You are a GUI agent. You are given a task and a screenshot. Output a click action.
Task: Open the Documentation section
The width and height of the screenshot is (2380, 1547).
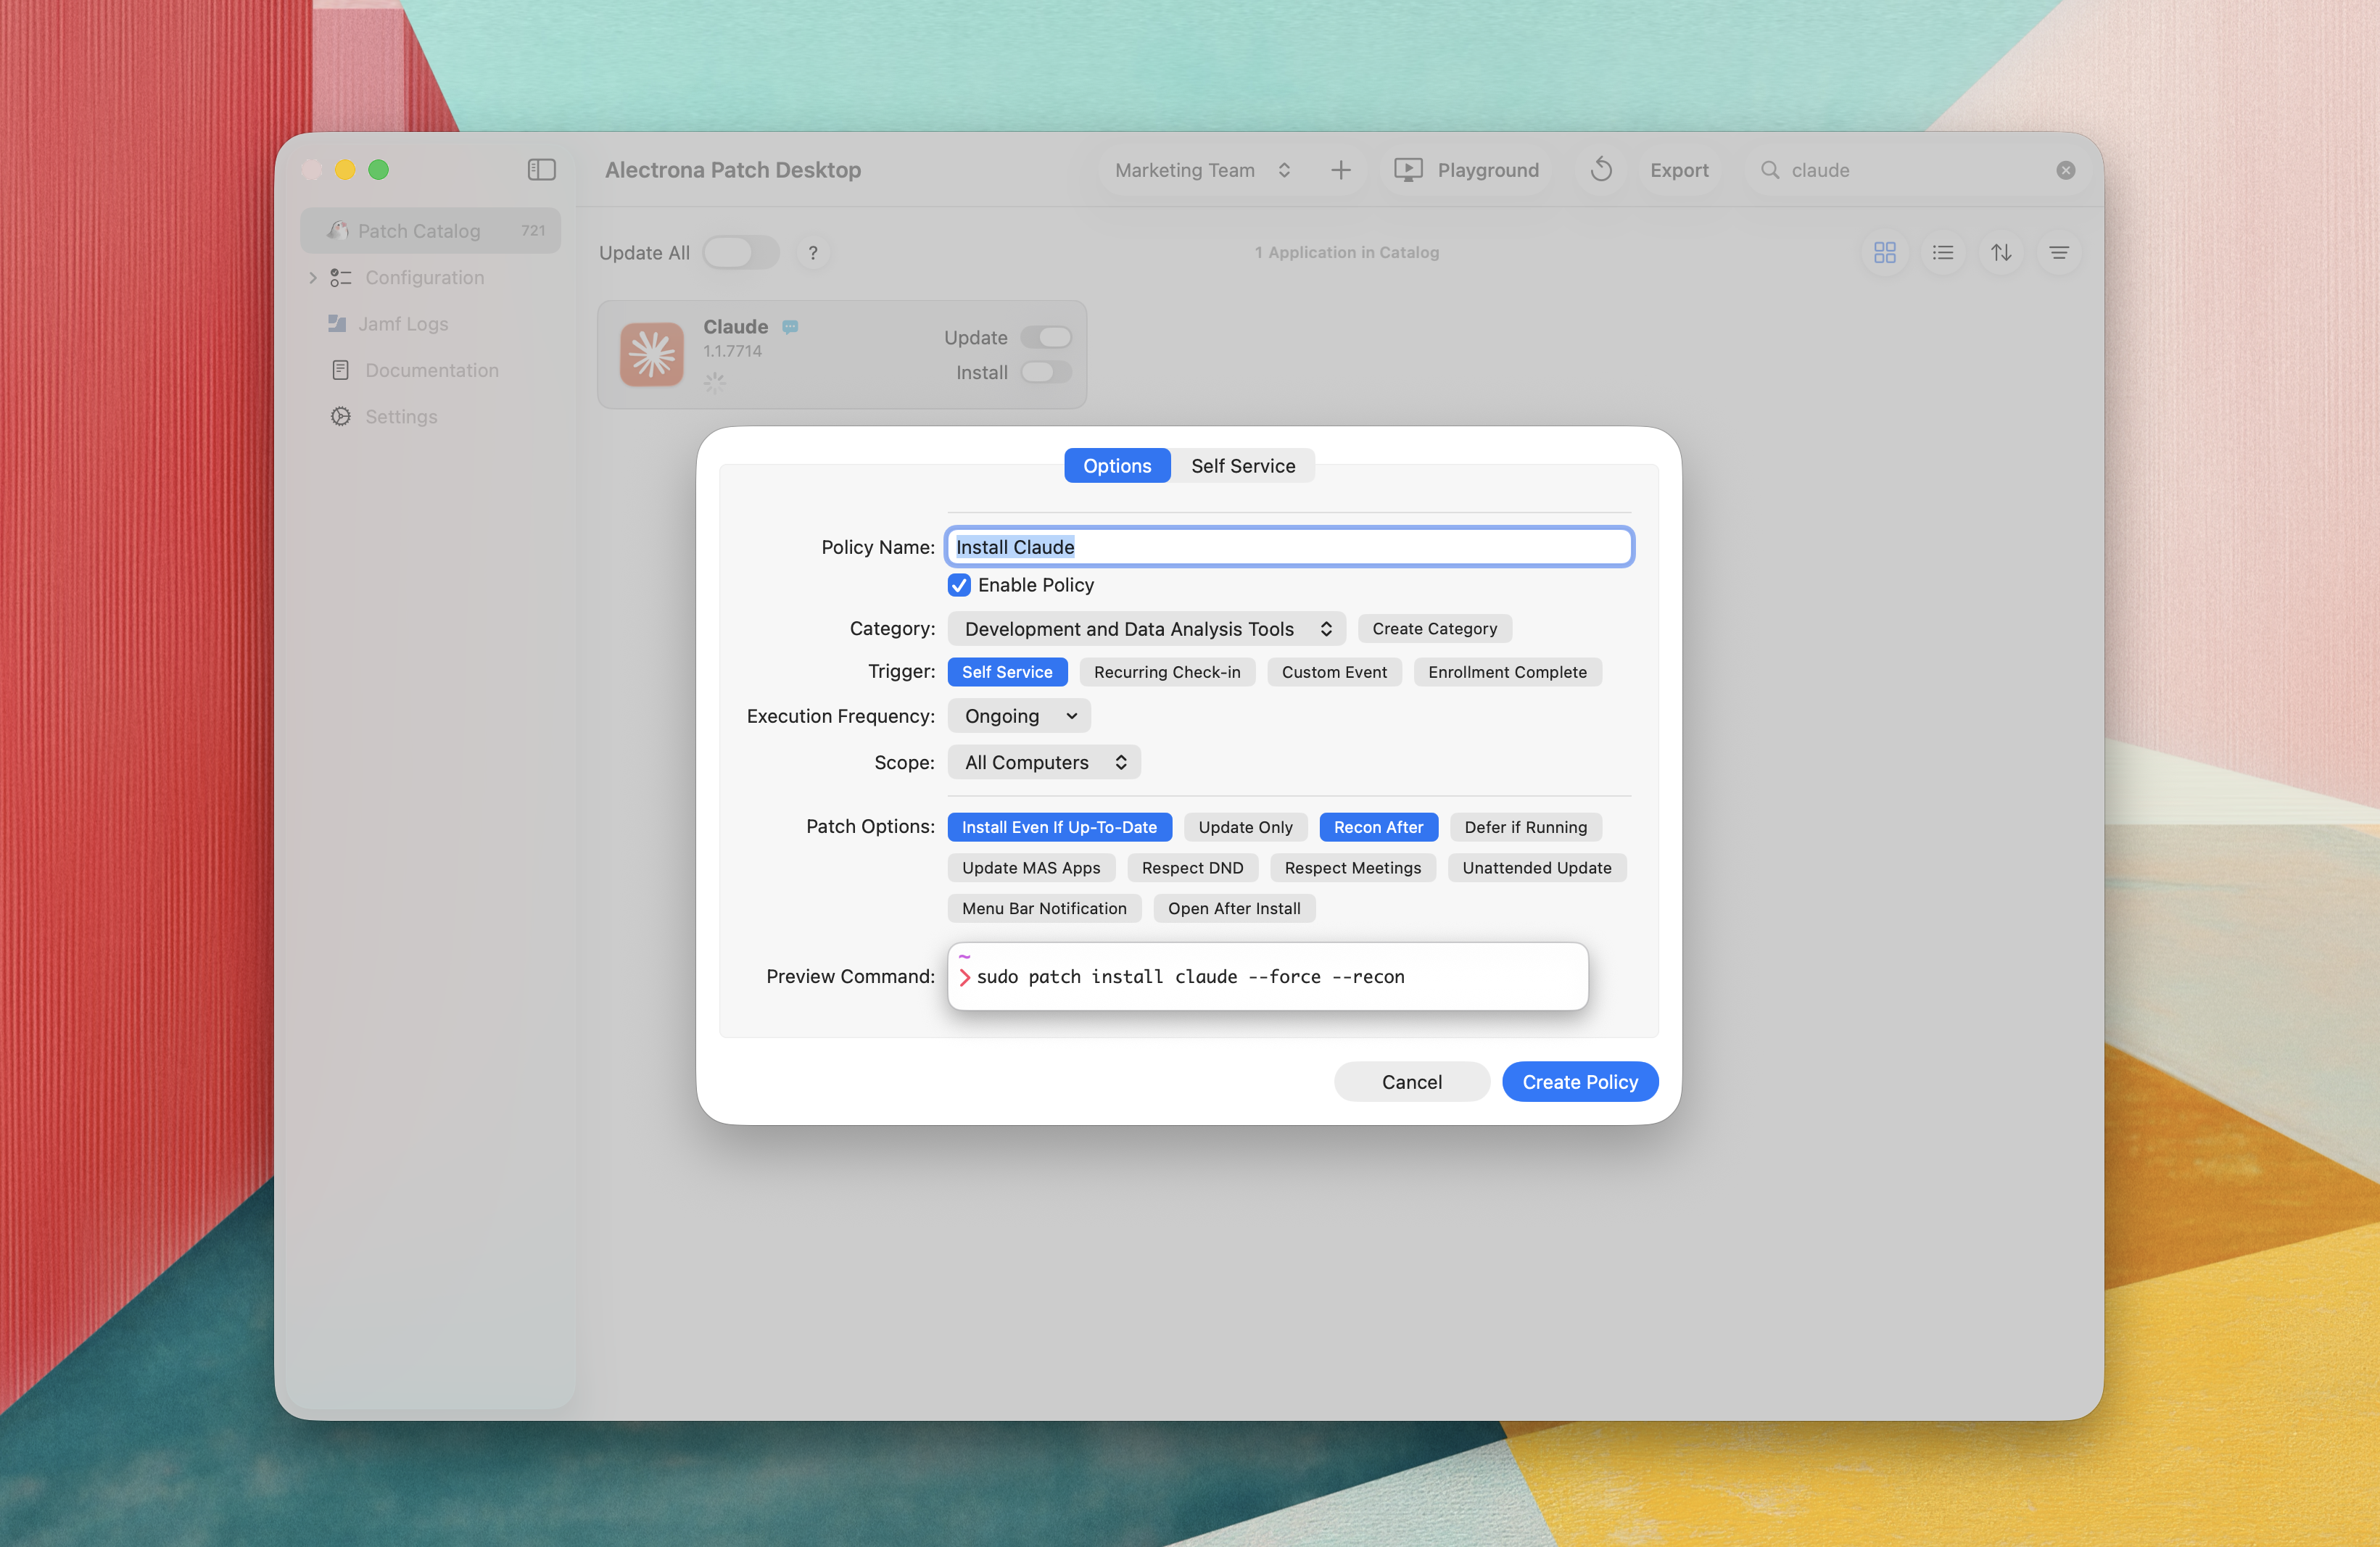click(x=431, y=370)
